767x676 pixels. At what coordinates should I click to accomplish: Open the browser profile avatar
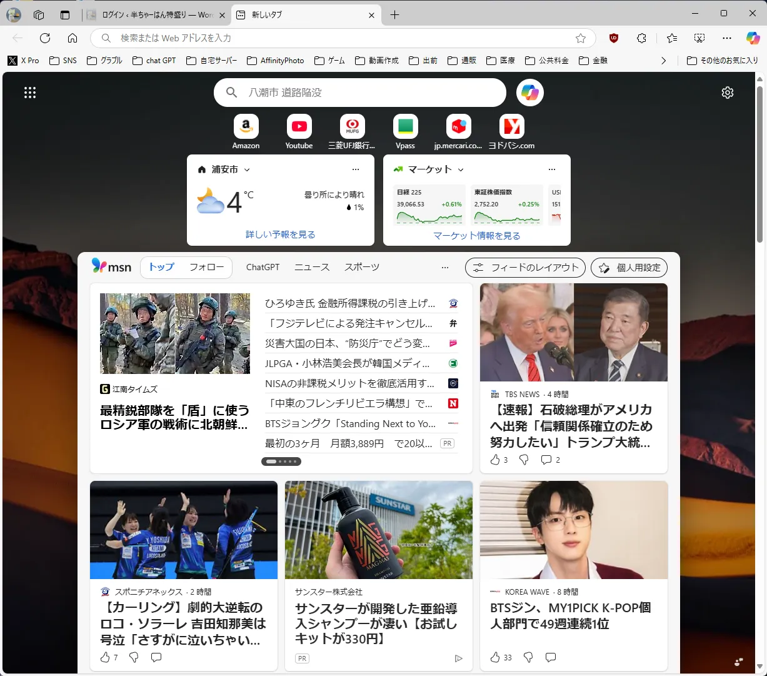[x=14, y=15]
